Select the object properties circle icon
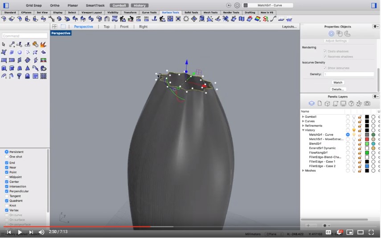Screen dimensions: 381x238 [x=331, y=34]
